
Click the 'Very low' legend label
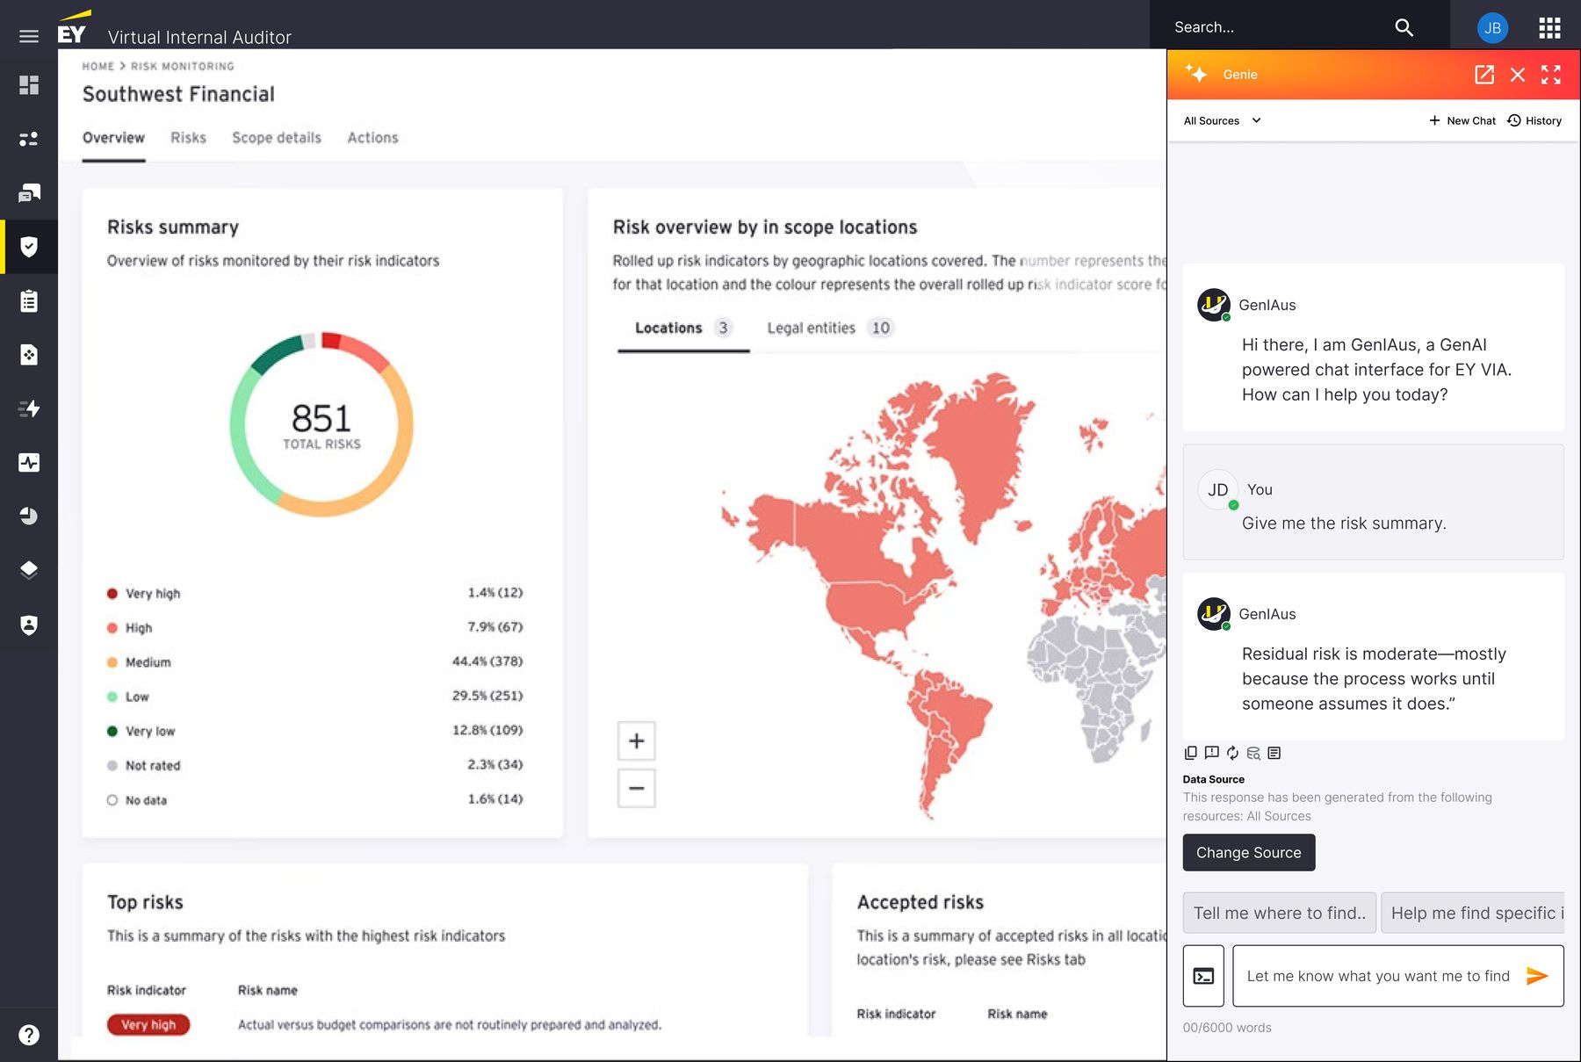tap(150, 732)
